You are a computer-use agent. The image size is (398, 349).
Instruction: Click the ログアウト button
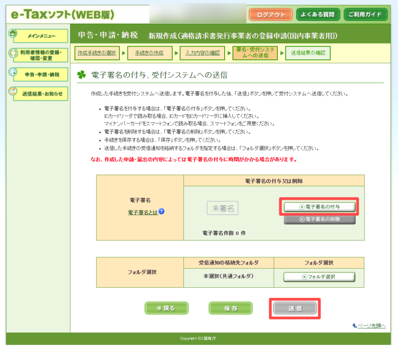pos(271,15)
